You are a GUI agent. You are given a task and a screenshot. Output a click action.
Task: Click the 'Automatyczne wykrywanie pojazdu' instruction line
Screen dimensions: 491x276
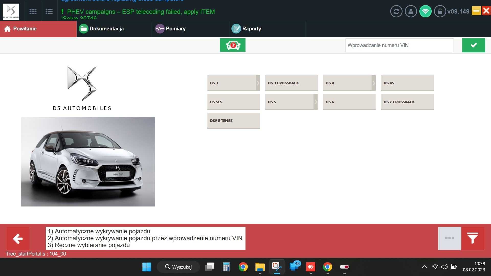click(99, 231)
